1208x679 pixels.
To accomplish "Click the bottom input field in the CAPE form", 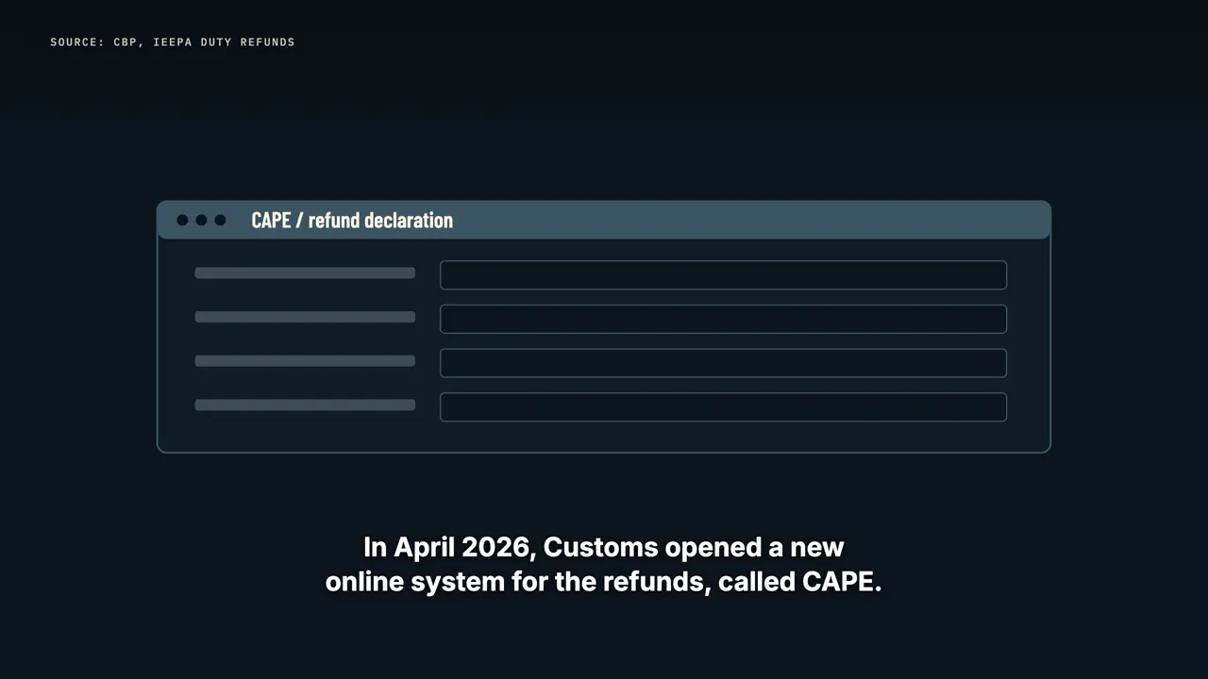I will tap(723, 406).
